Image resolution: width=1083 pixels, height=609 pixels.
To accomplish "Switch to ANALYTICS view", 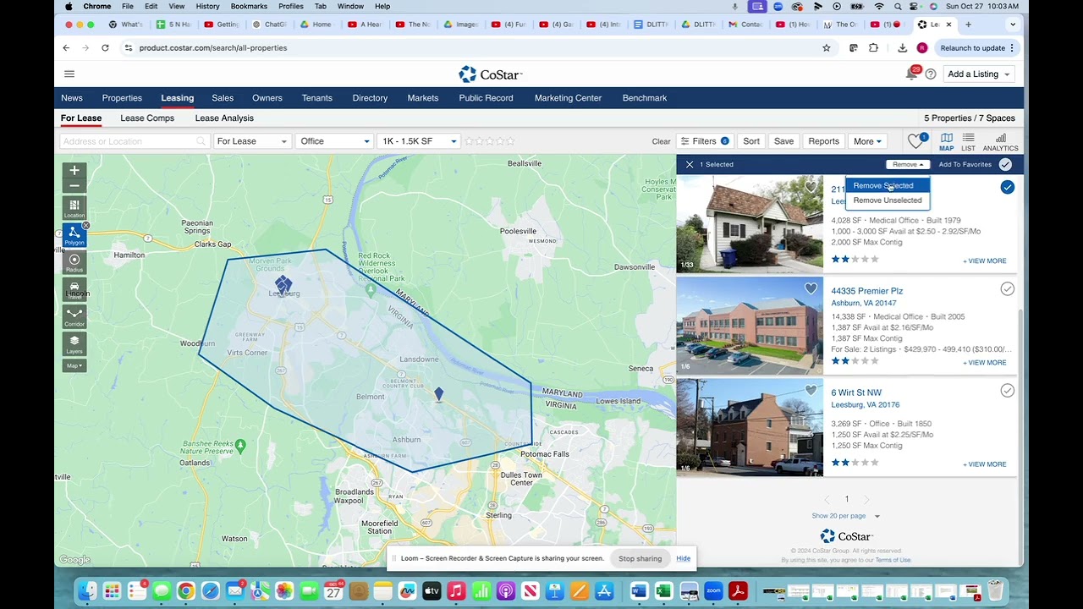I will [1000, 141].
